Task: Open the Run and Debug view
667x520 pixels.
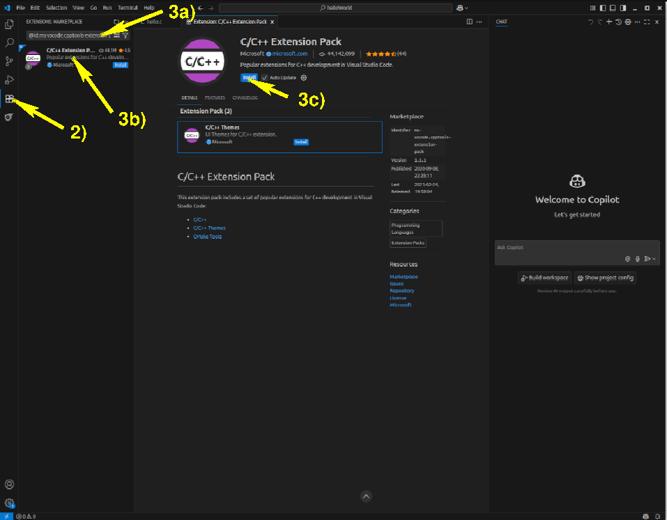Action: coord(9,80)
